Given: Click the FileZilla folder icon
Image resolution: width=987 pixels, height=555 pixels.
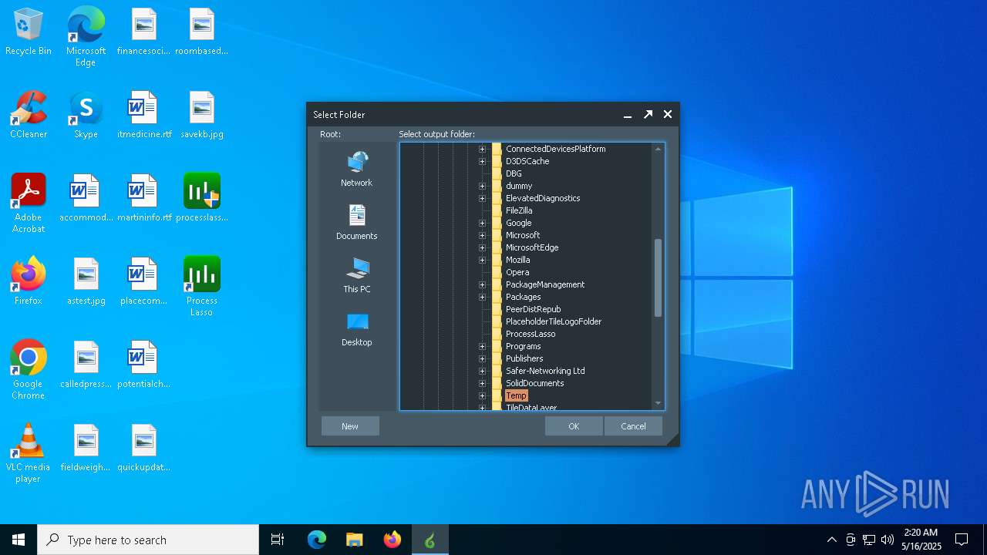Looking at the screenshot, I should point(497,210).
